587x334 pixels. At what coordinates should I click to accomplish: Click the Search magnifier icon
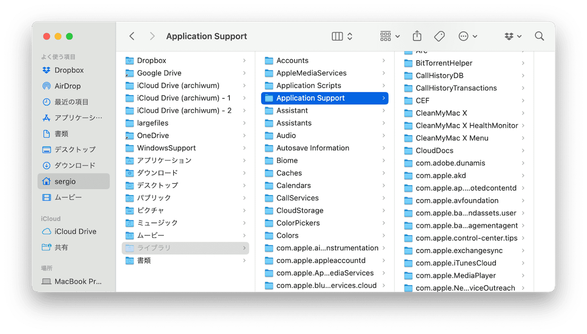[x=539, y=36]
